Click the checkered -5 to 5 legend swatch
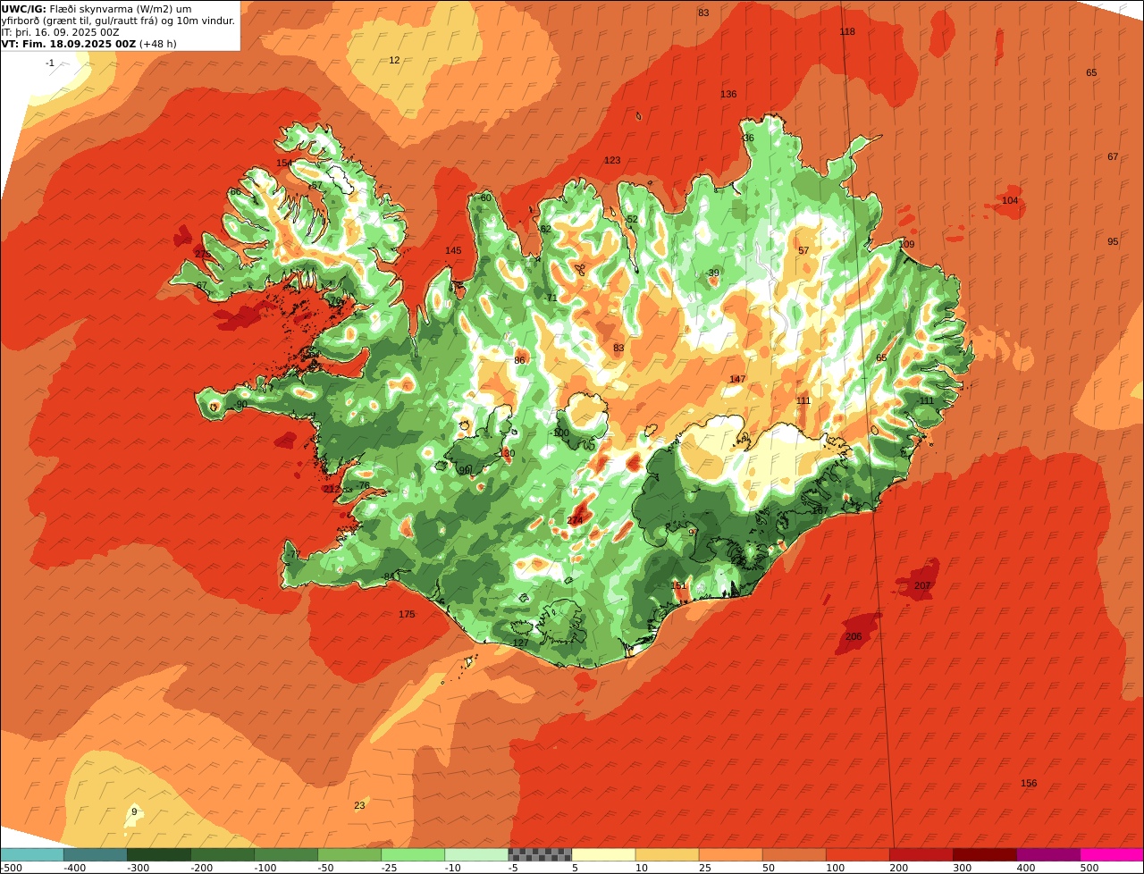The height and width of the screenshot is (874, 1144). click(540, 854)
